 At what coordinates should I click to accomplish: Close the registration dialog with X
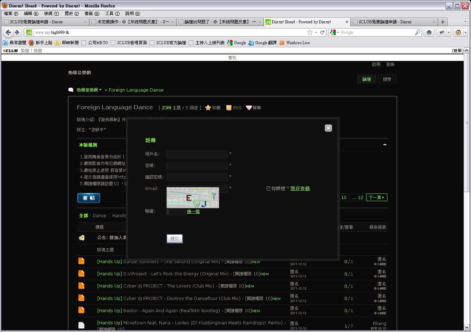click(328, 128)
